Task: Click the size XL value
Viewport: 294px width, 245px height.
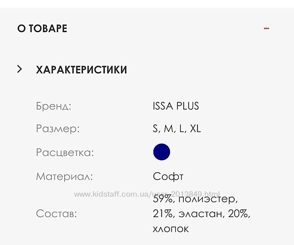Action: pyautogui.click(x=195, y=129)
